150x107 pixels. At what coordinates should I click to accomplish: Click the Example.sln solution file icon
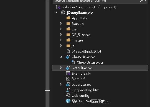pos(68,73)
